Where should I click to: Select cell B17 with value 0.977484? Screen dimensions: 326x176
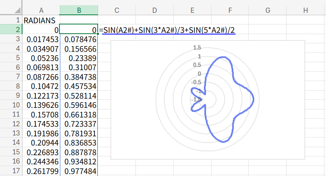point(79,171)
